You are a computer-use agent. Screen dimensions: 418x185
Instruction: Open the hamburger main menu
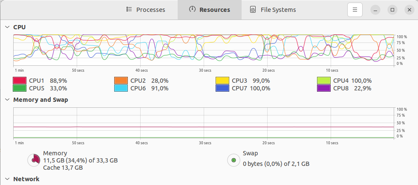(355, 10)
